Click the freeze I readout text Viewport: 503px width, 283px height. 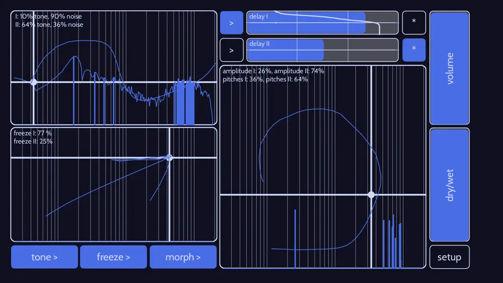pyautogui.click(x=33, y=133)
